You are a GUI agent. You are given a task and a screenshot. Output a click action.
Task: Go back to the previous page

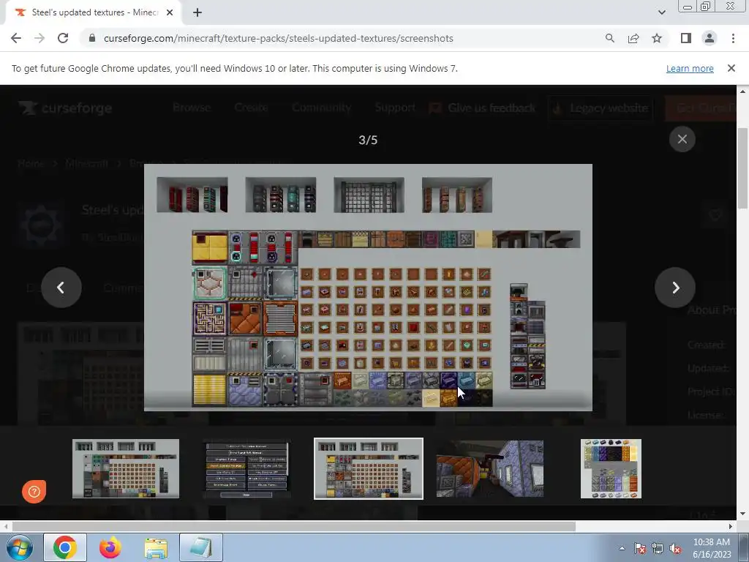pos(16,38)
